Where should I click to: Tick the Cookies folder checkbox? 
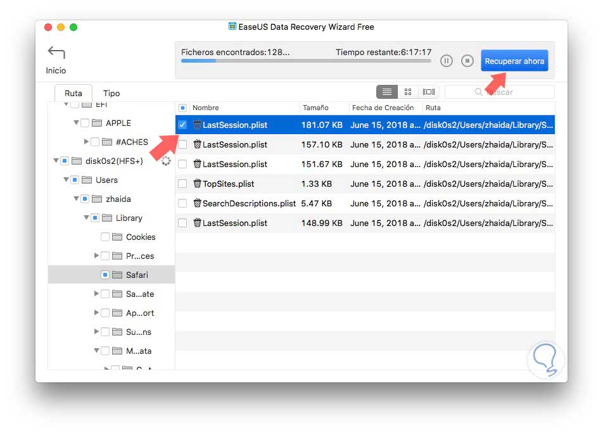tap(105, 237)
